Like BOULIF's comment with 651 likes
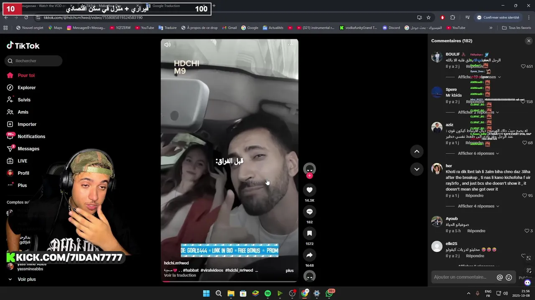 click(523, 66)
